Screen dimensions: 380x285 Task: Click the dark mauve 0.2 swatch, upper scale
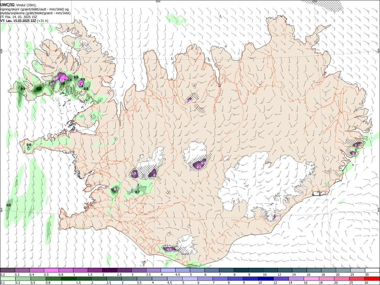(x=8, y=270)
